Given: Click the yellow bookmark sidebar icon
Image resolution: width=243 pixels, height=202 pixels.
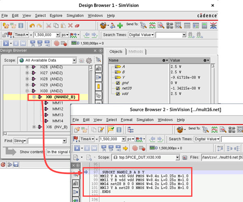Looking at the screenshot, I should [98, 86].
